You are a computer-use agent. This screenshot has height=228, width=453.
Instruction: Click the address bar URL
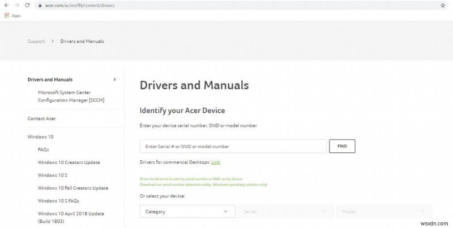click(80, 6)
